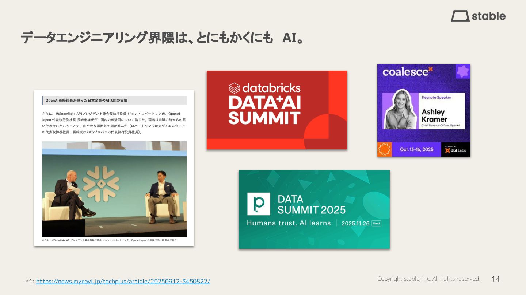
Task: Click the copyright stable, inc. text
Action: point(428,279)
